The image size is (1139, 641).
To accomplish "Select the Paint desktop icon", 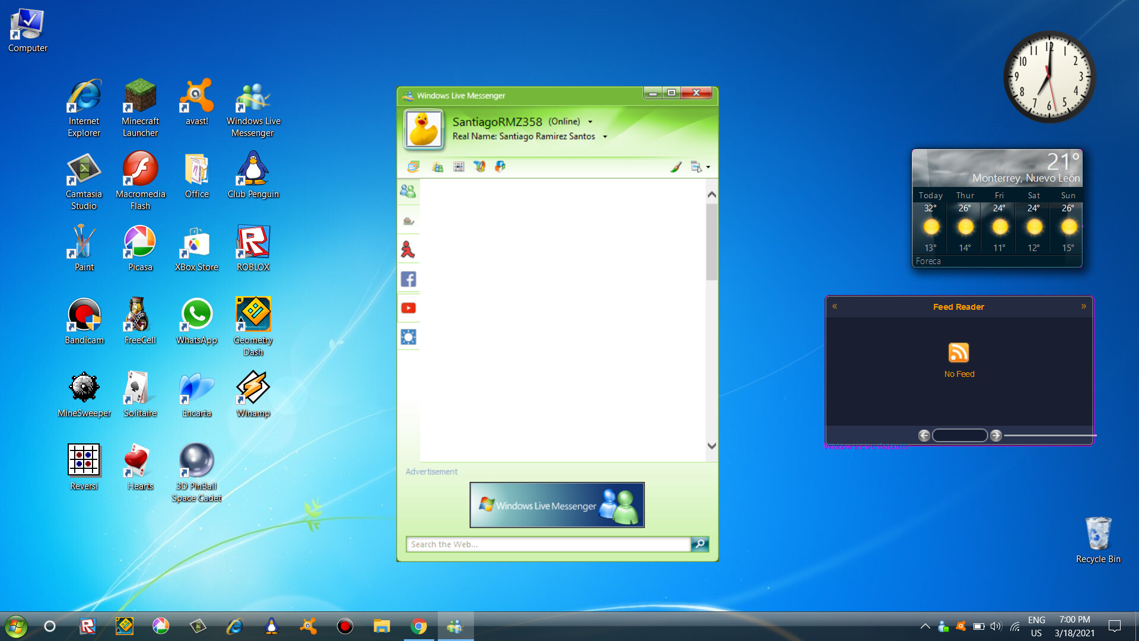I will coord(84,248).
